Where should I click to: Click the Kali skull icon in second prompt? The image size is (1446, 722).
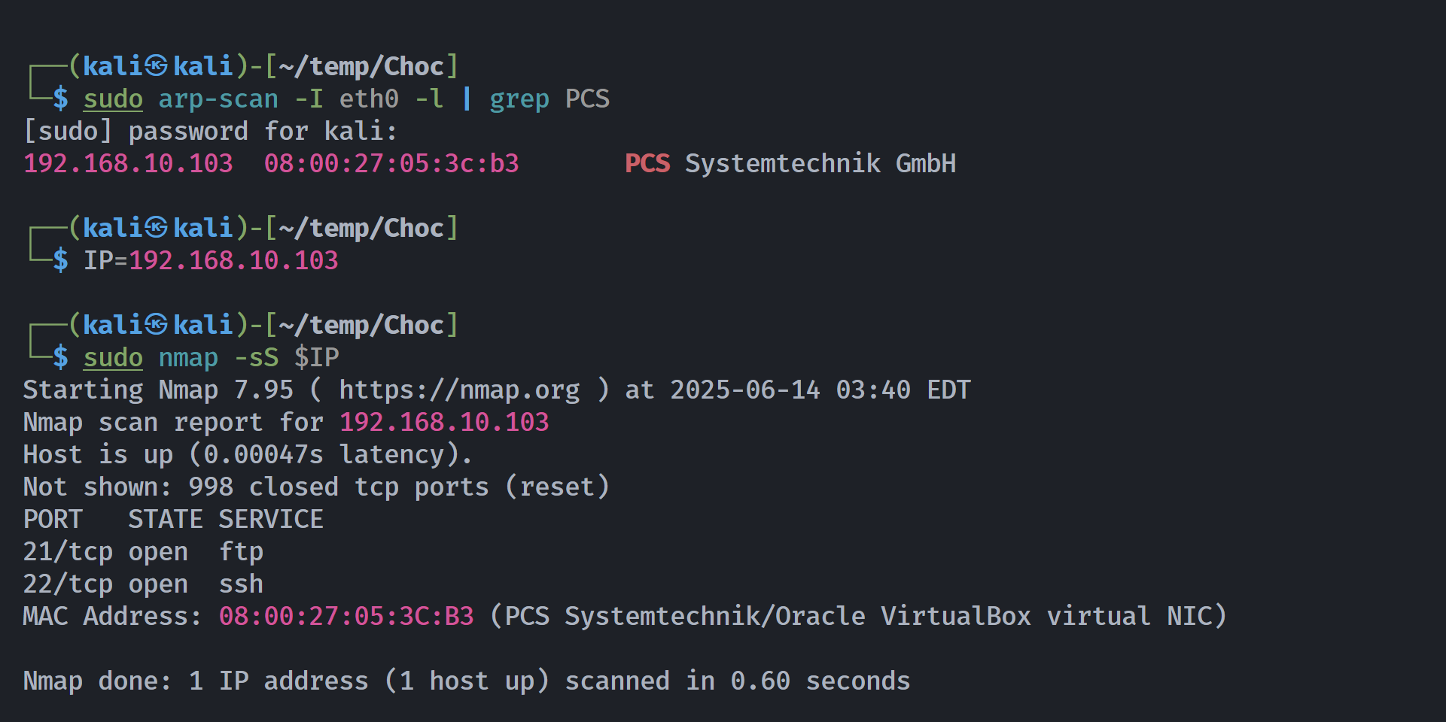pyautogui.click(x=157, y=228)
